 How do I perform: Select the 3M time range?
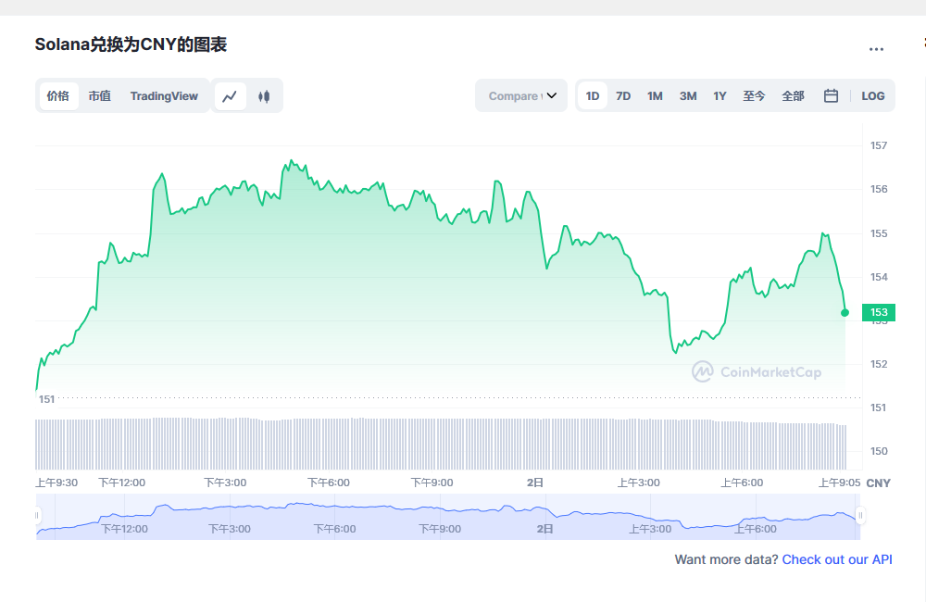tap(688, 96)
